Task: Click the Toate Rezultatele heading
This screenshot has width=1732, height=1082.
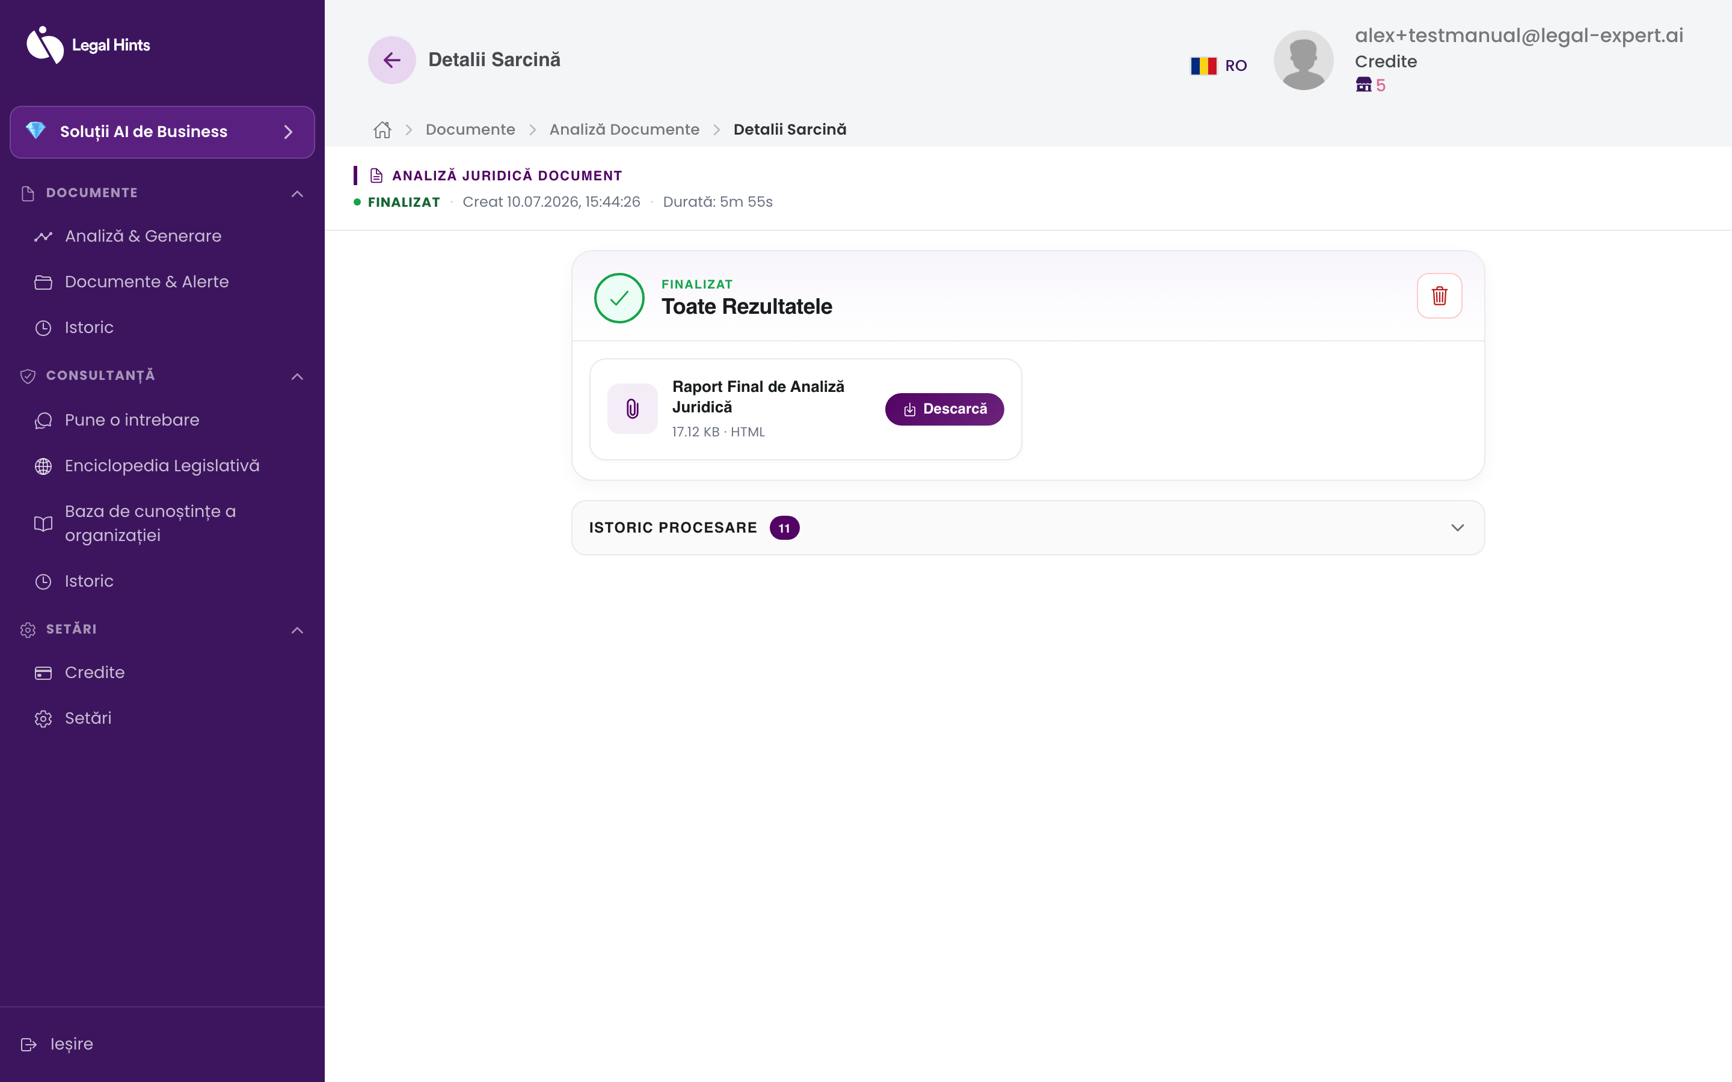Action: coord(746,307)
